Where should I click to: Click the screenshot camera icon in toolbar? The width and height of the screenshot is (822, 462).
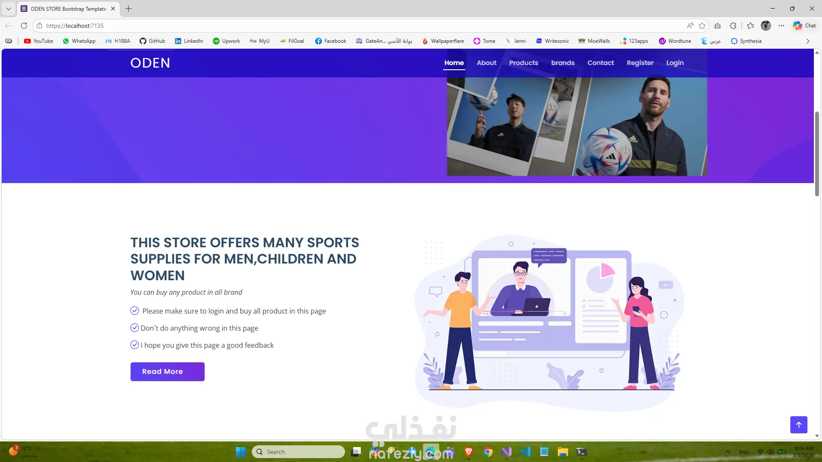(x=718, y=26)
